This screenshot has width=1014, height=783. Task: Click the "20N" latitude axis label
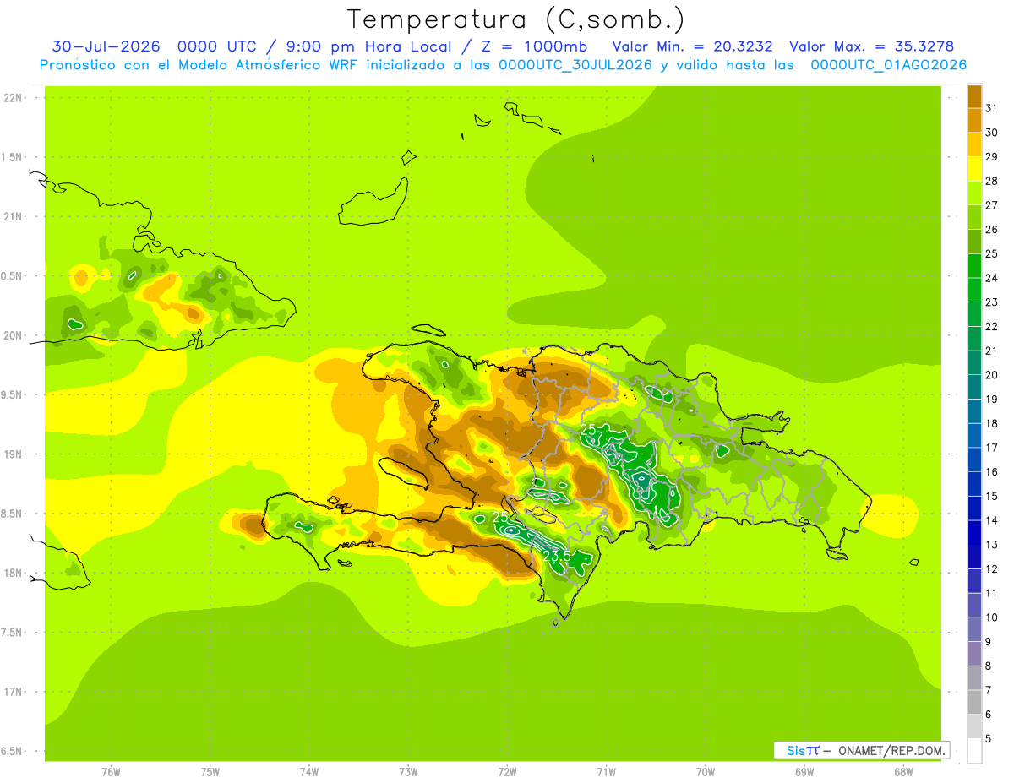coord(12,335)
